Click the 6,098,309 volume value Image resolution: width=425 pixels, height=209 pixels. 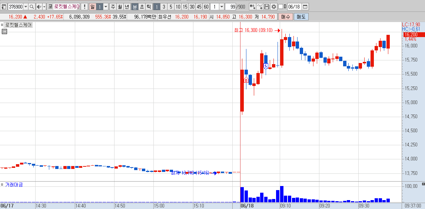tap(79, 17)
